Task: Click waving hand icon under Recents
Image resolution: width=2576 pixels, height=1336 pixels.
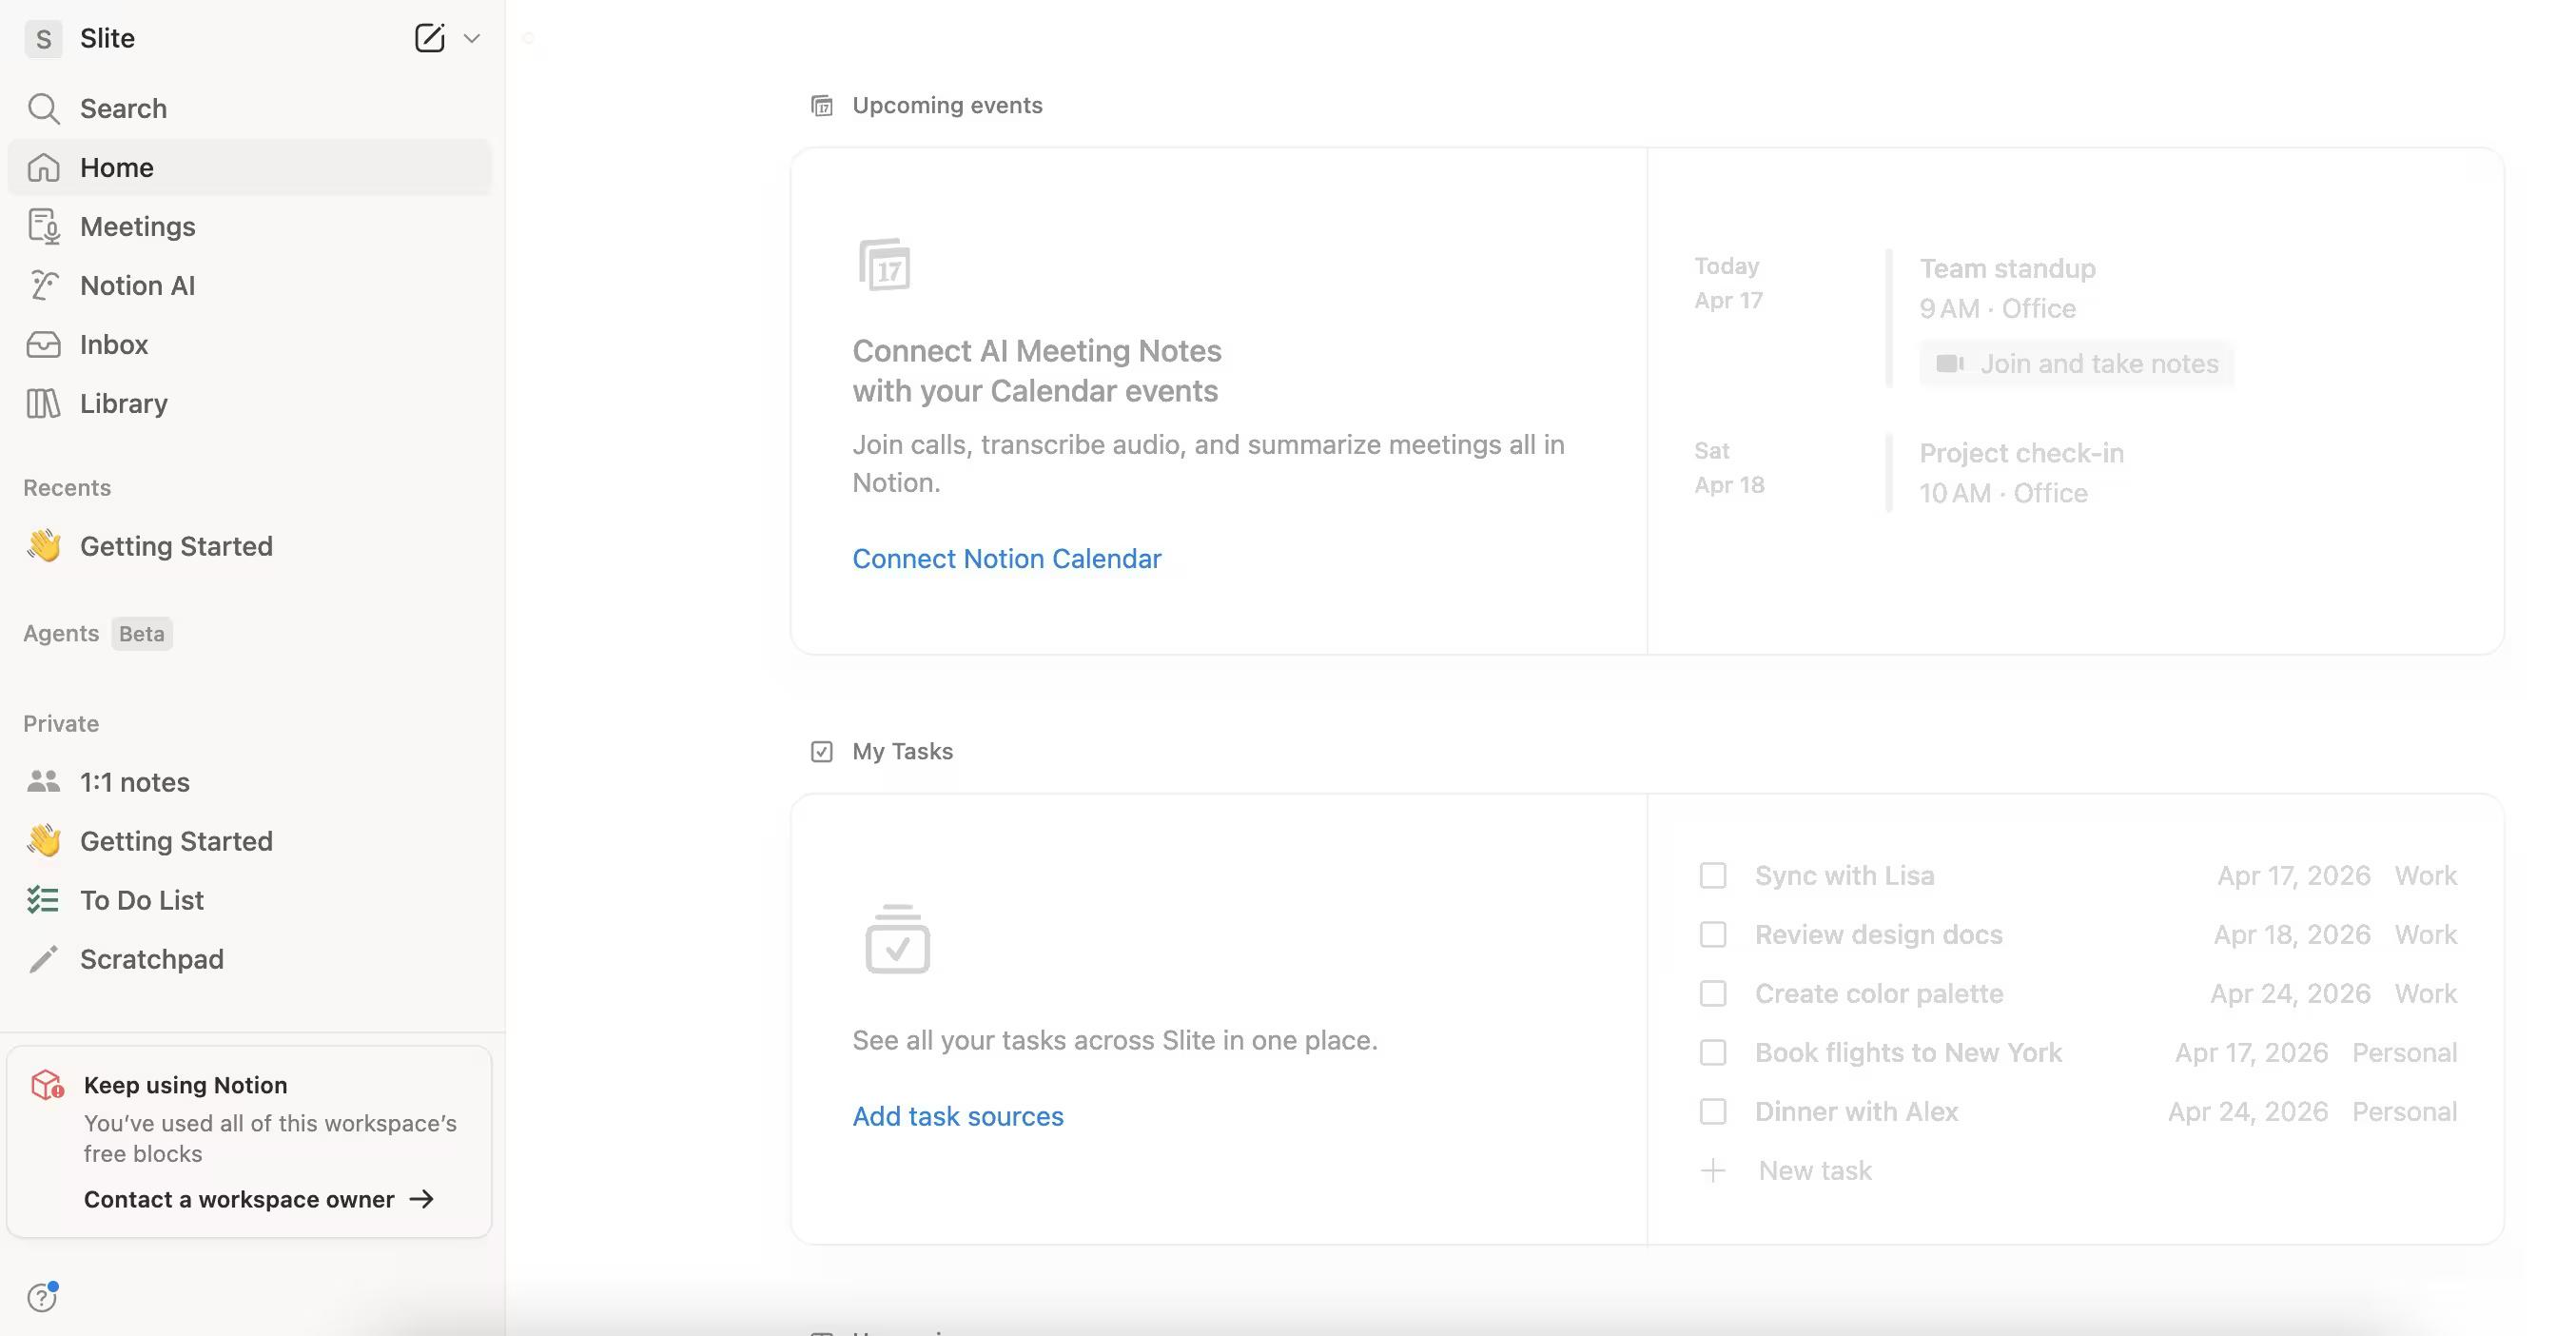Action: tap(43, 545)
